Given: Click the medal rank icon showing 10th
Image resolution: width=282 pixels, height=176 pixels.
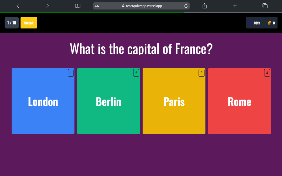Looking at the screenshot, I should 250,23.
